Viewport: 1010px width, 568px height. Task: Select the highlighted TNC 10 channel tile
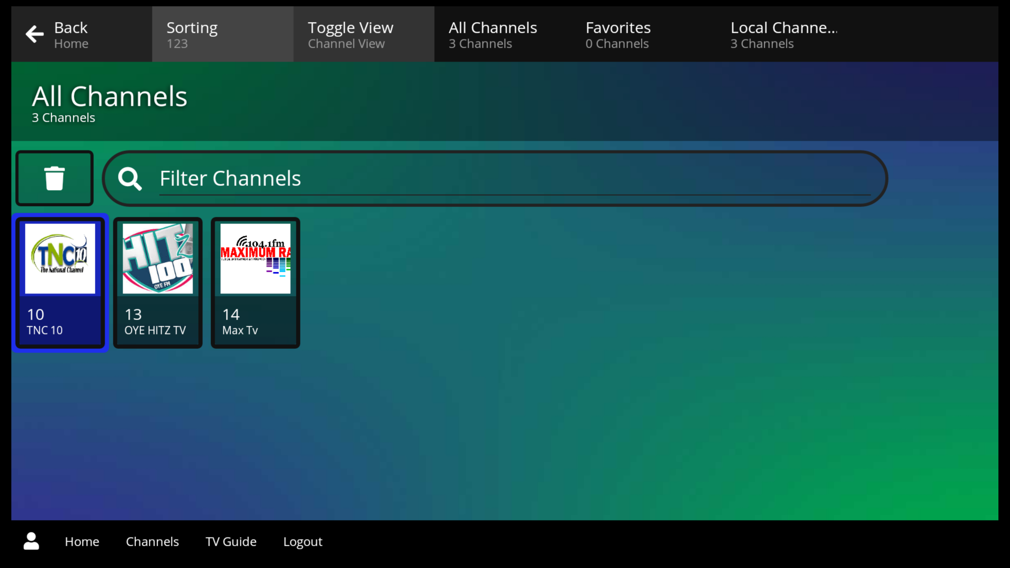(x=60, y=282)
